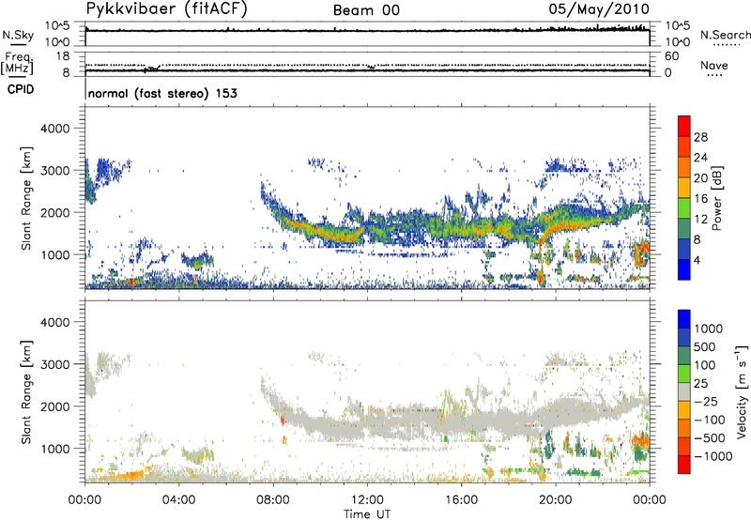This screenshot has height=520, width=751.
Task: Click the date 05/May/2010
Action: [x=599, y=9]
